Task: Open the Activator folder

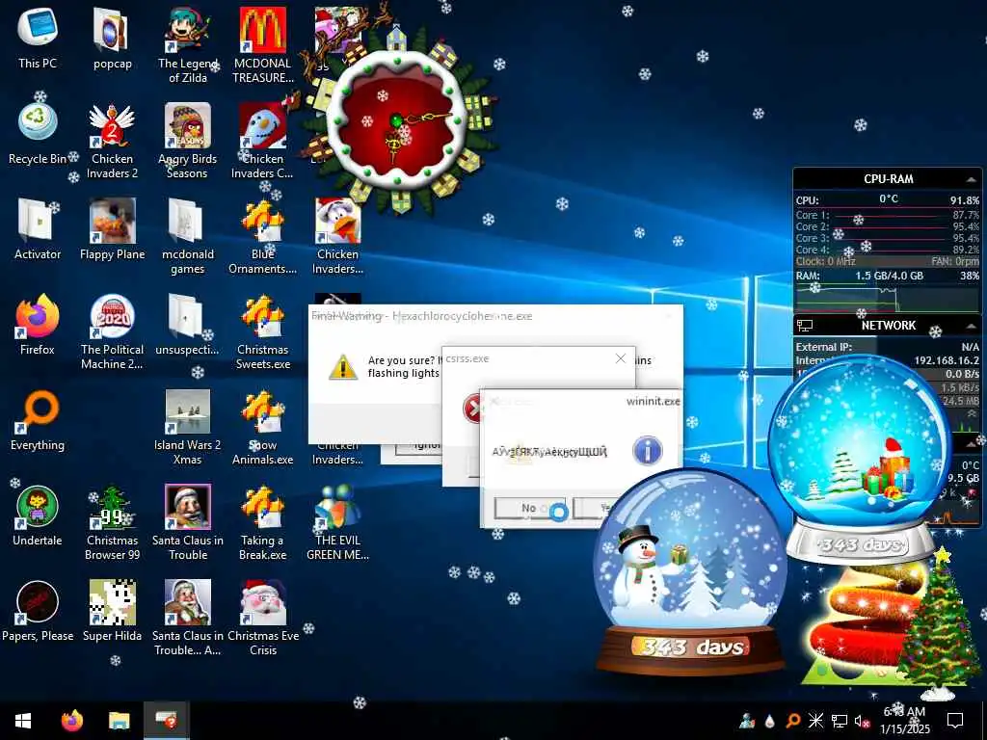Action: coord(38,229)
